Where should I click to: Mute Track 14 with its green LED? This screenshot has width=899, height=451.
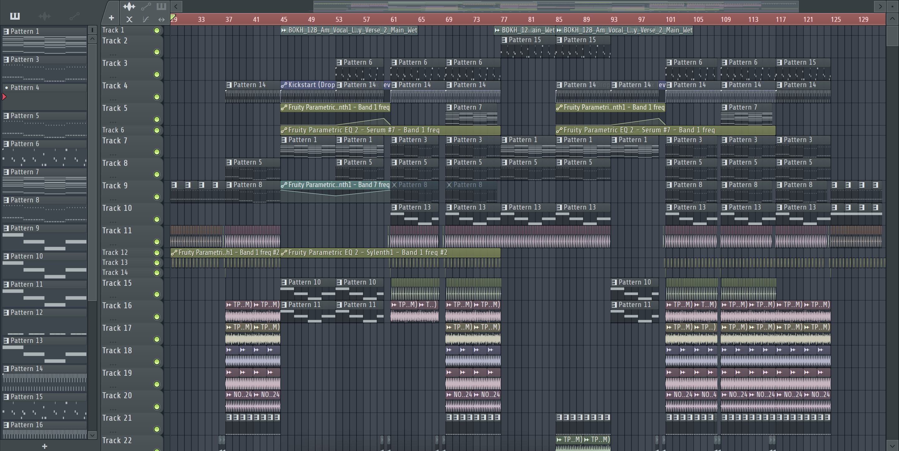[157, 273]
